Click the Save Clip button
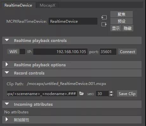 [127, 93]
